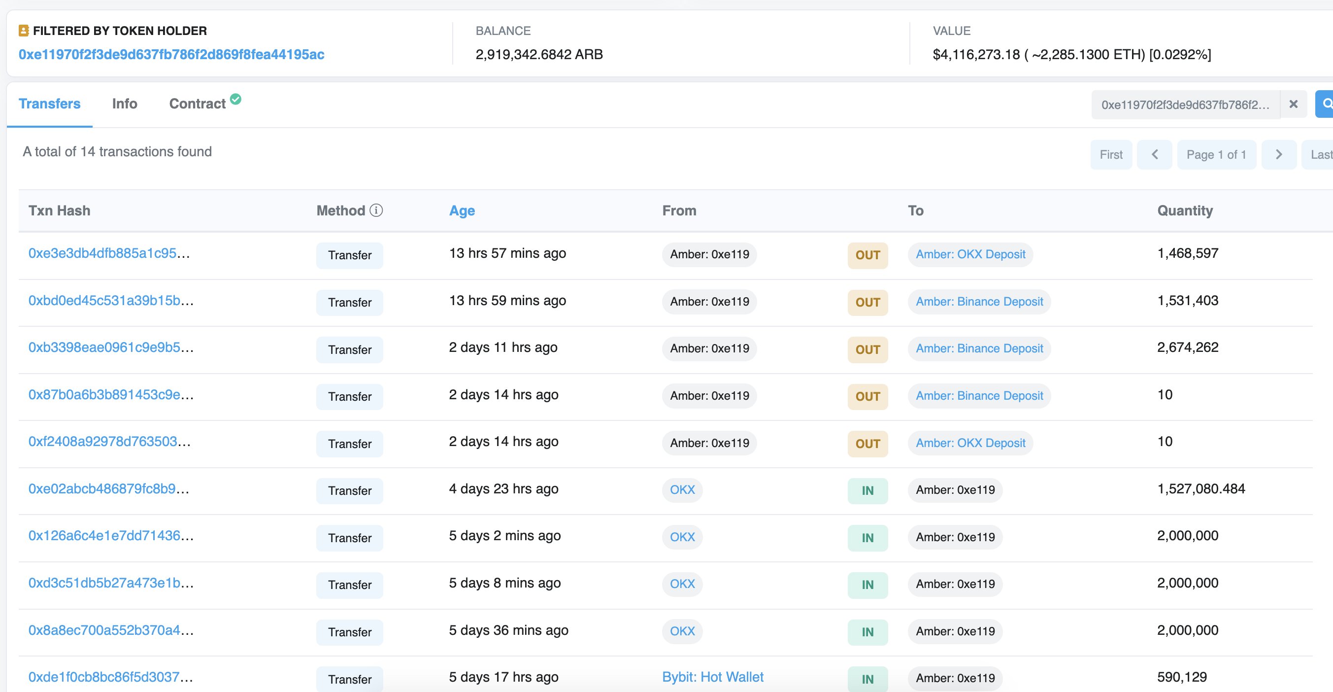This screenshot has height=692, width=1333.
Task: Open the Bybit: Hot Wallet address link
Action: pyautogui.click(x=712, y=677)
